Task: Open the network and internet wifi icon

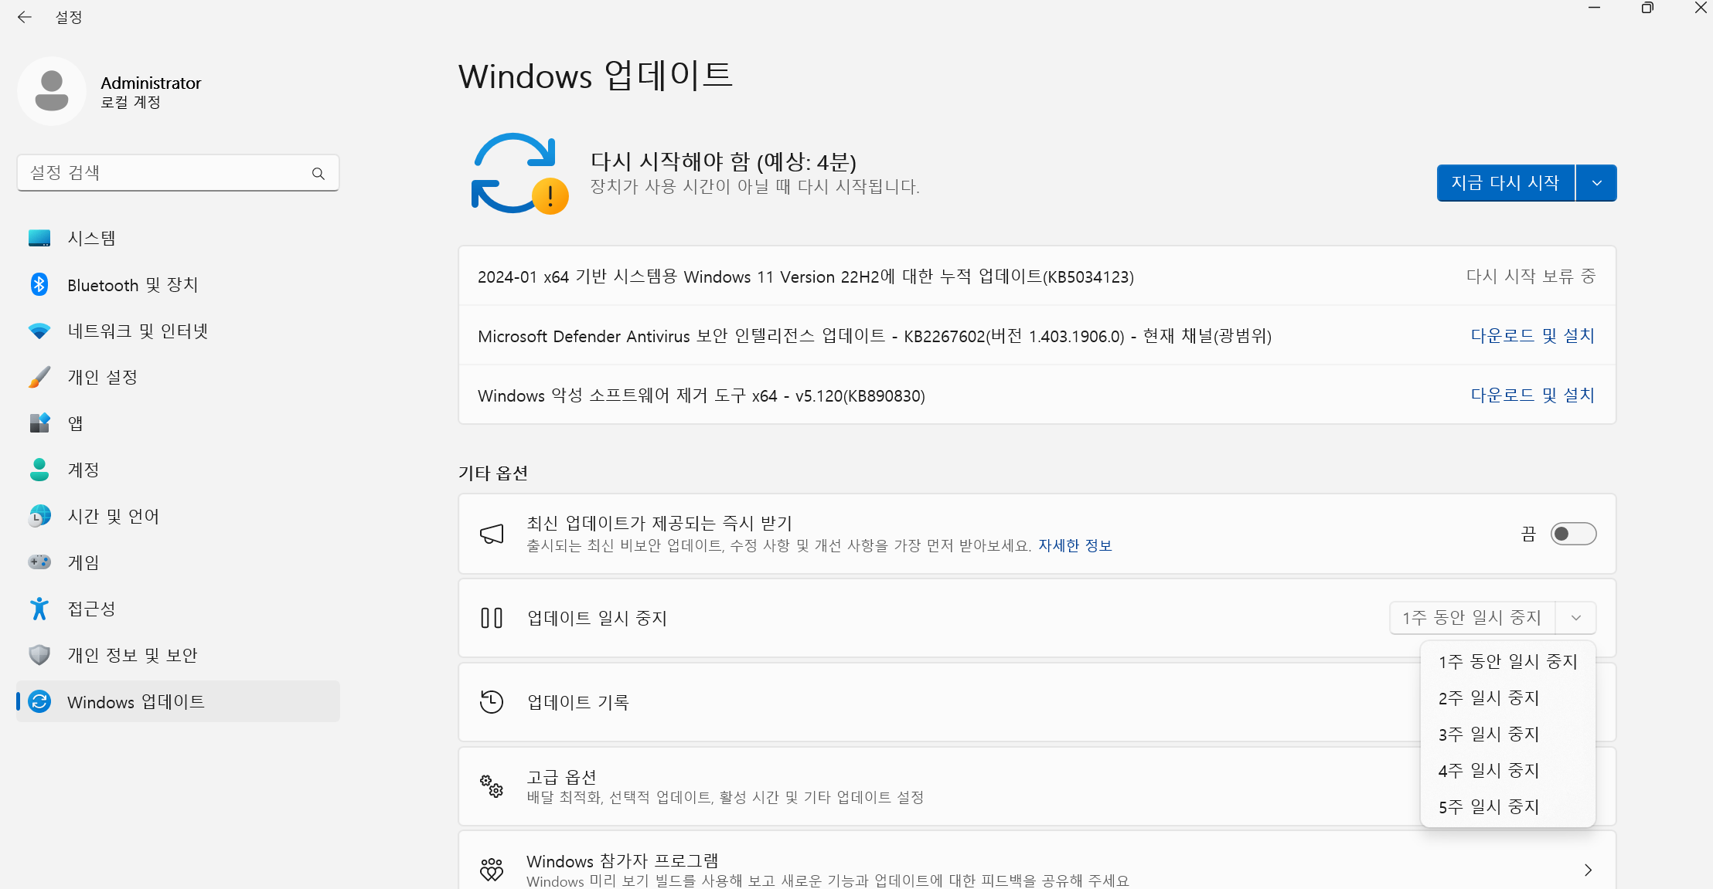Action: pyautogui.click(x=39, y=331)
